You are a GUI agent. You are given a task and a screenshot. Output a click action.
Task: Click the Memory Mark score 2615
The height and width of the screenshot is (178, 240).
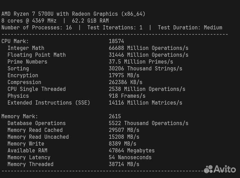(115, 116)
